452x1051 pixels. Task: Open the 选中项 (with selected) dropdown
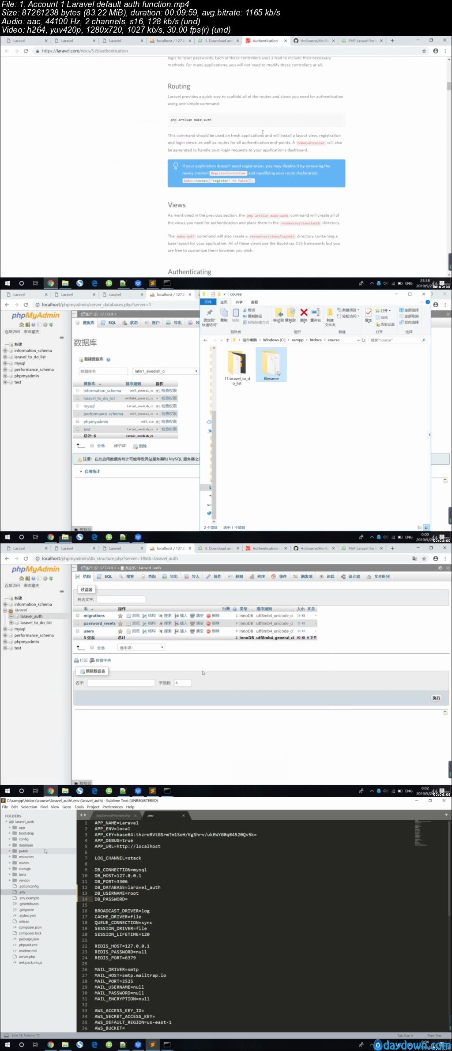[141, 648]
